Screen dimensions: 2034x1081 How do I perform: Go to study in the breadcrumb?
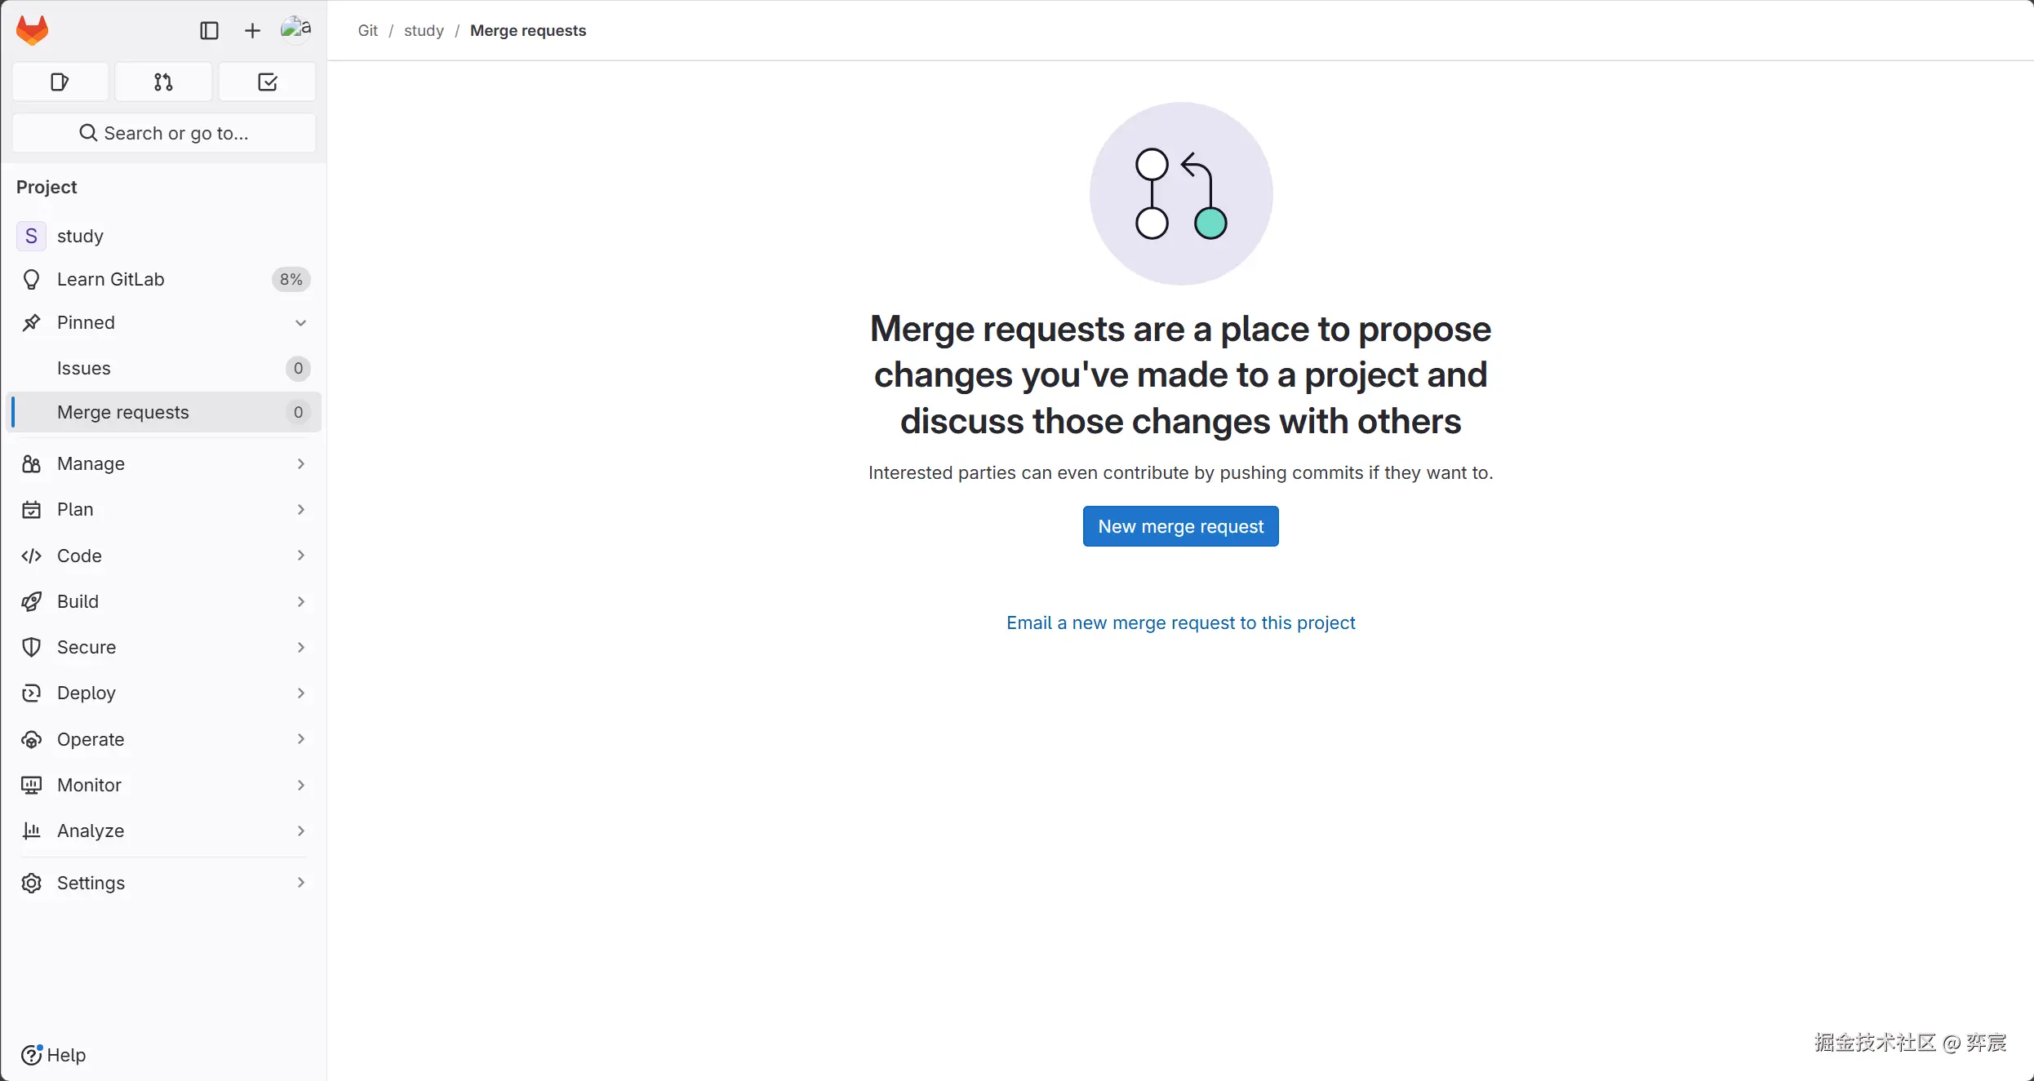coord(424,30)
